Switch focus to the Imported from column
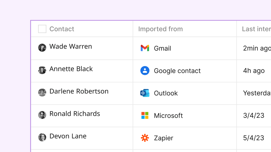Viewport: 271px width, 152px height. tap(160, 29)
